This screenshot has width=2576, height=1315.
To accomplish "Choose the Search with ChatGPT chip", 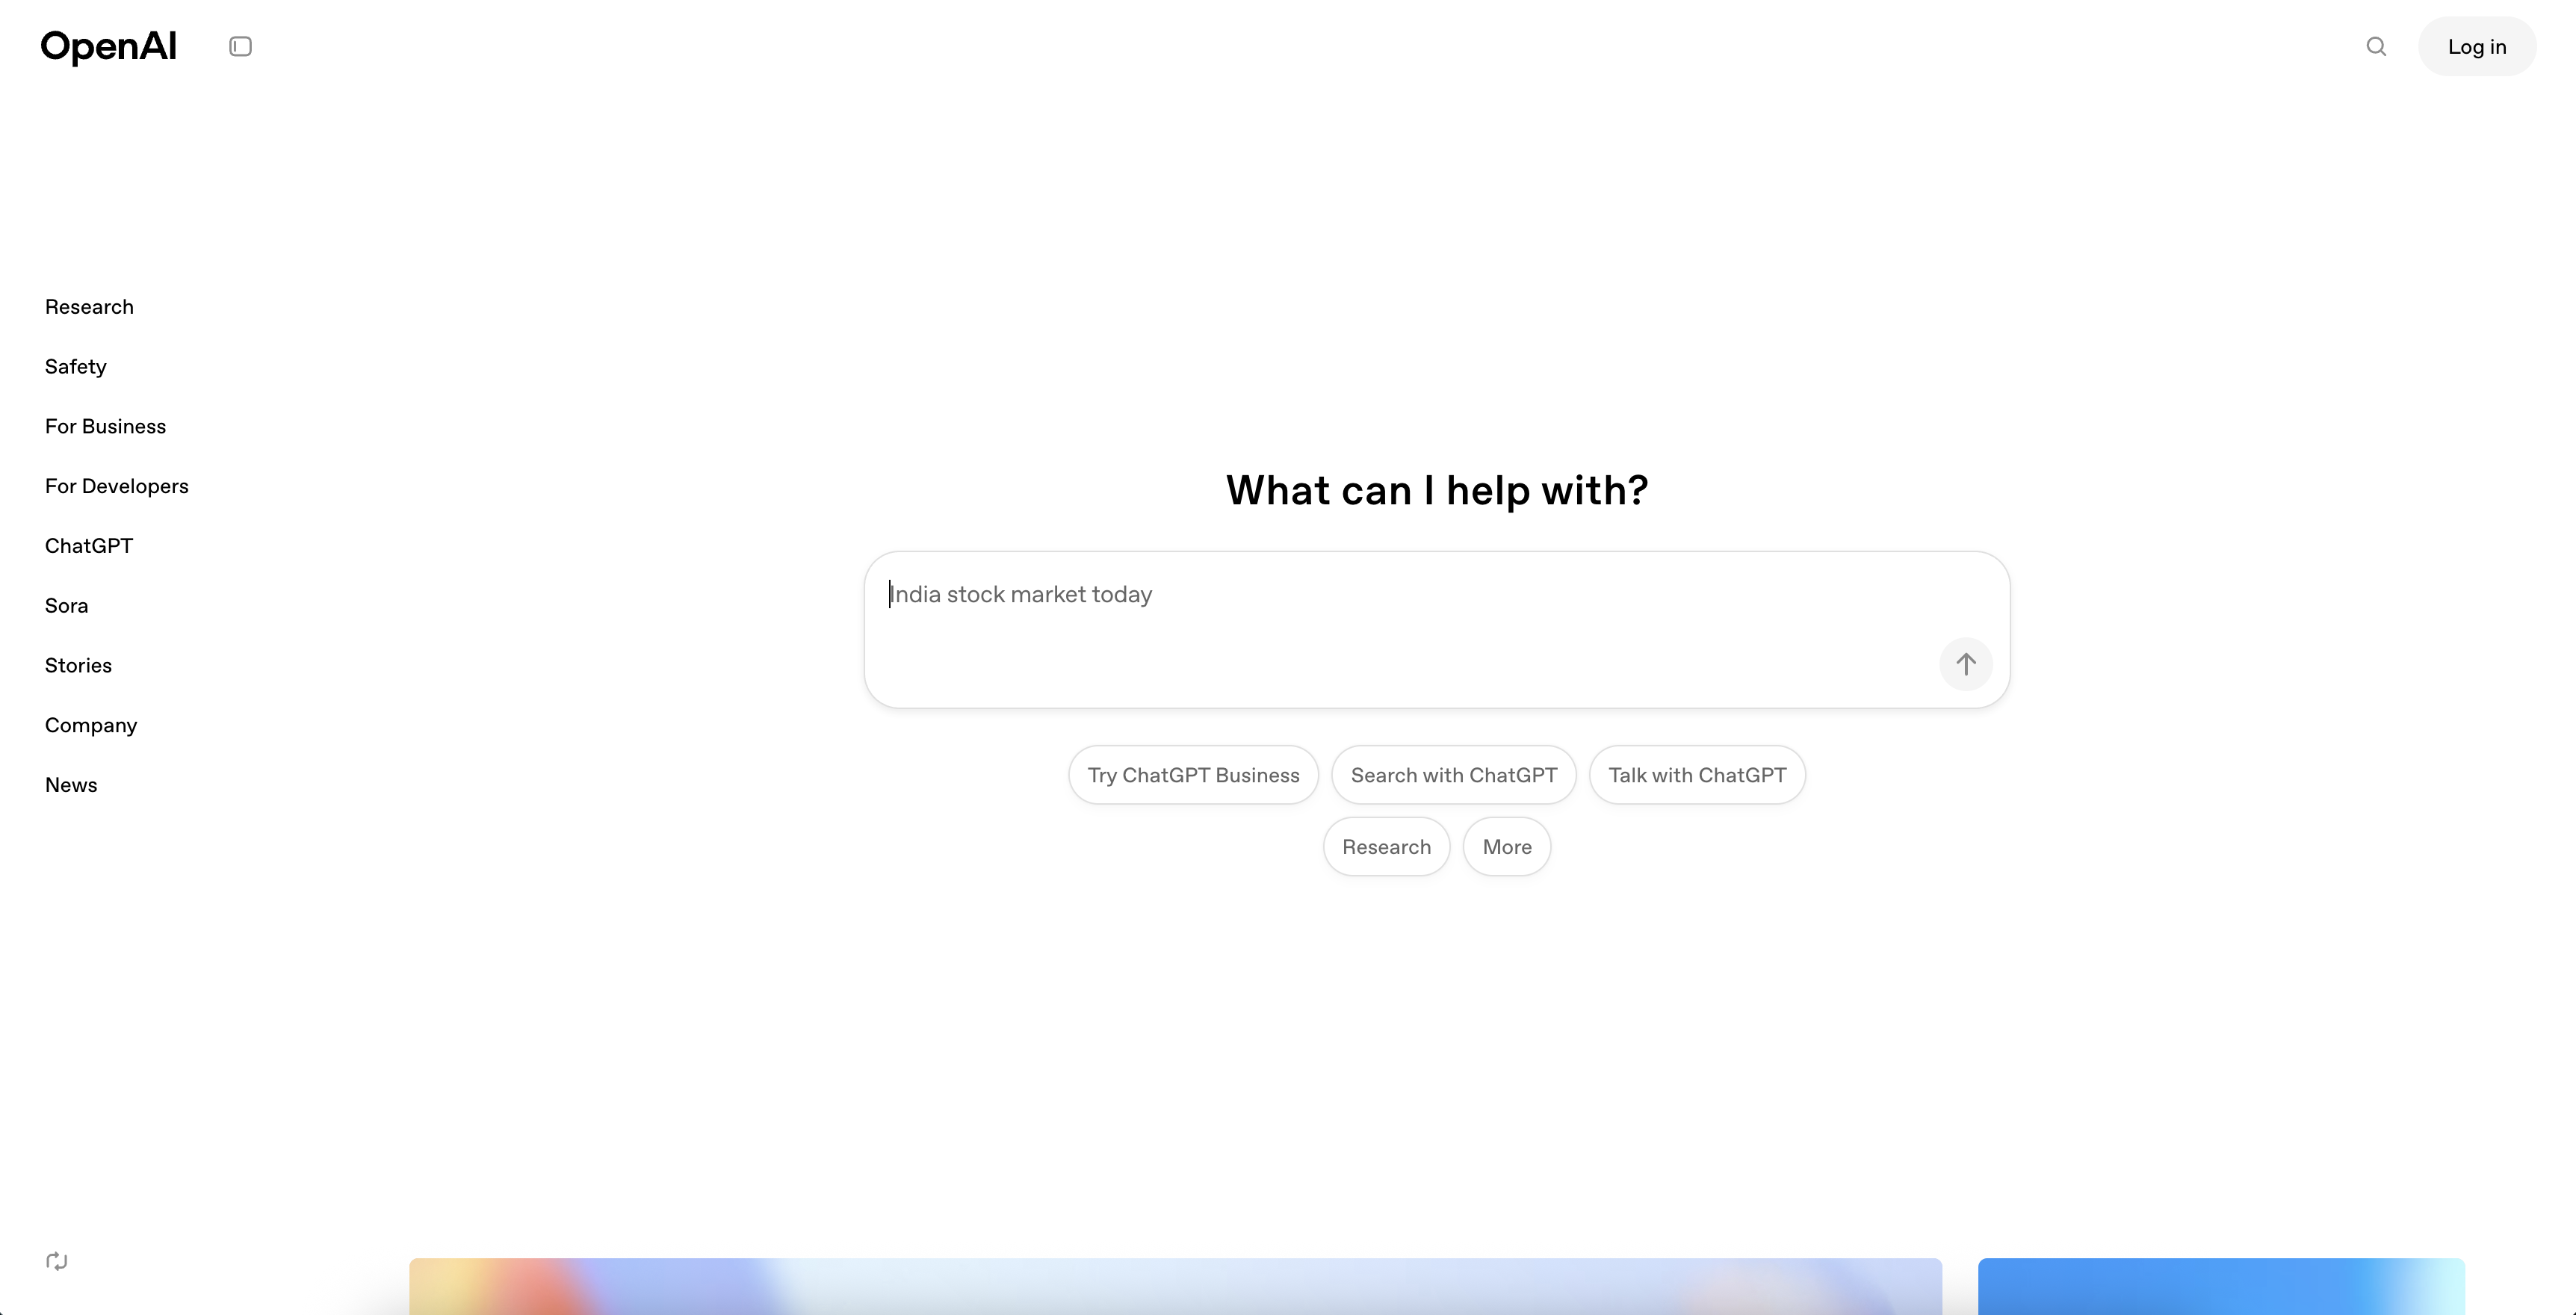I will pos(1453,775).
